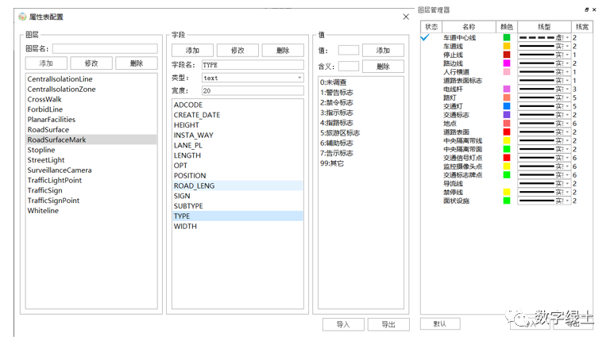Toggle the checkmark status of 车道中心线 layer

pyautogui.click(x=426, y=37)
